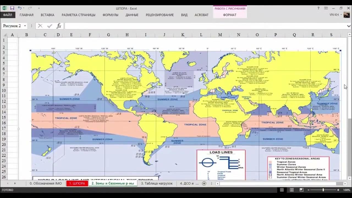This screenshot has height=198, width=352.
Task: Select row 1 header
Action: [4, 40]
